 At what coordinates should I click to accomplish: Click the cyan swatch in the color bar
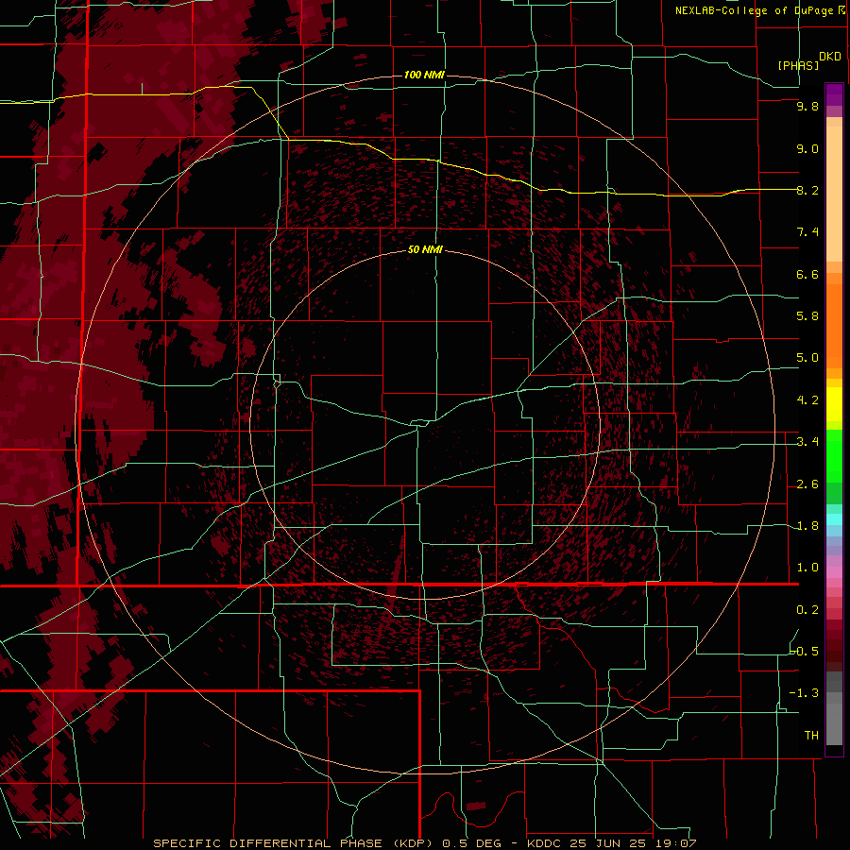834,518
